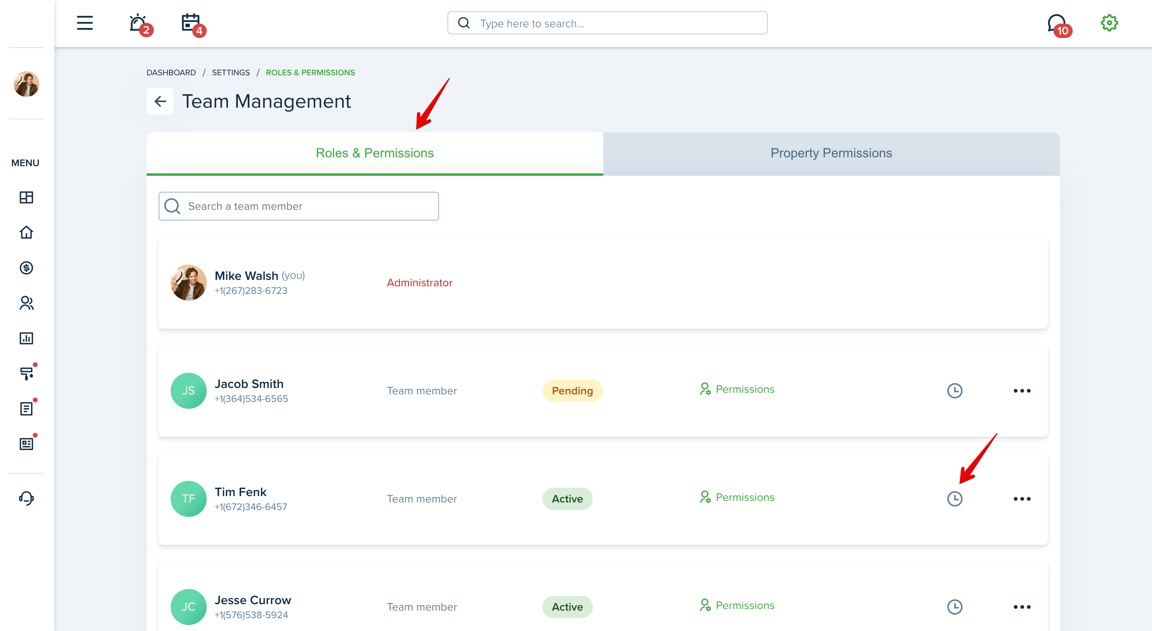Open reports chart icon in sidebar
The width and height of the screenshot is (1152, 631).
click(26, 338)
